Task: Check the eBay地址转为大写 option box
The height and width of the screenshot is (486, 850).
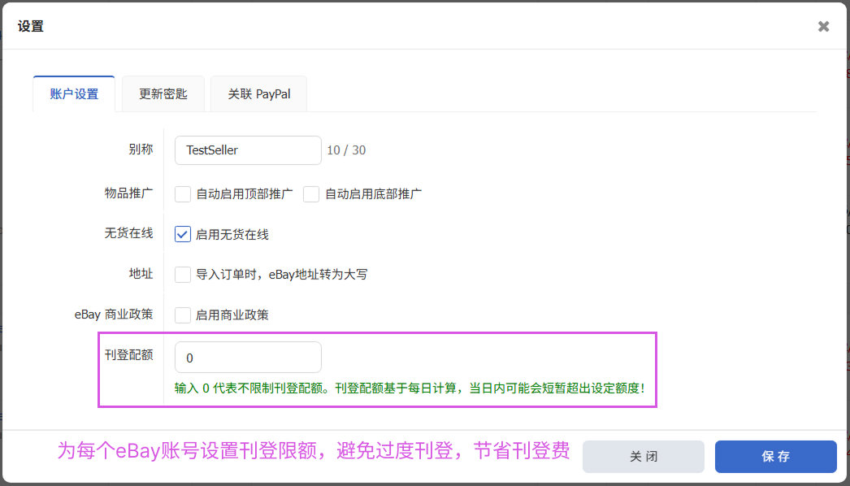Action: 183,275
